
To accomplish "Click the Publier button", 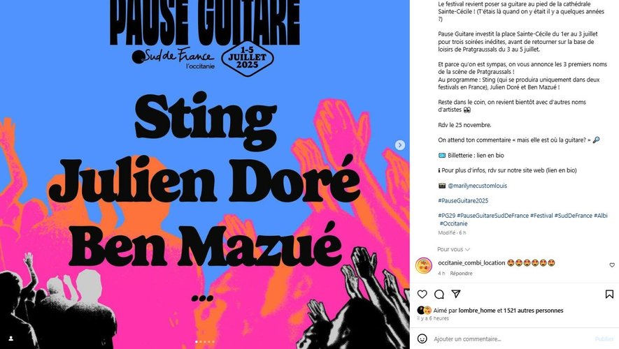I will coord(604,339).
